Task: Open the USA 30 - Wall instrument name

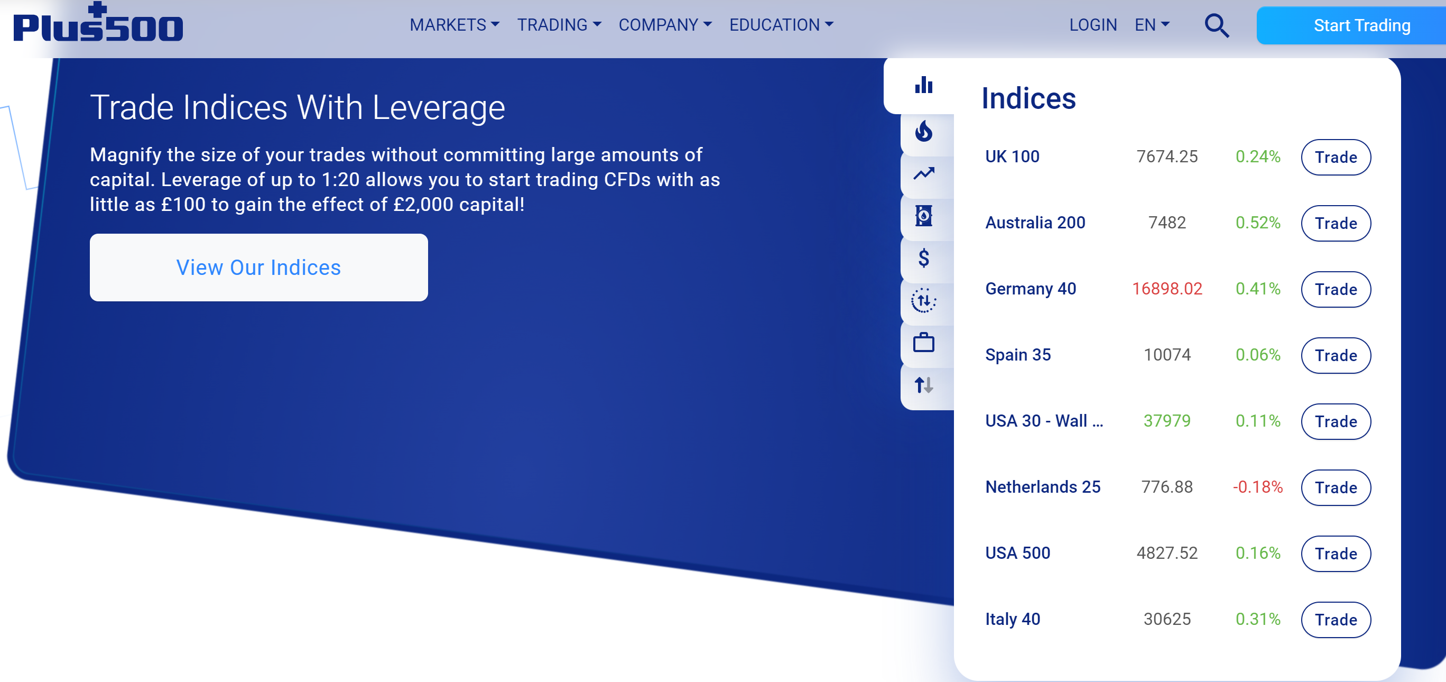Action: (1044, 420)
